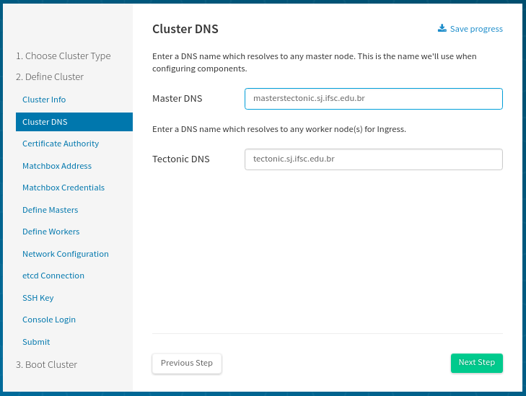Viewport: 526px width, 396px height.
Task: Select '2. Define Cluster' section heading
Action: (x=50, y=76)
